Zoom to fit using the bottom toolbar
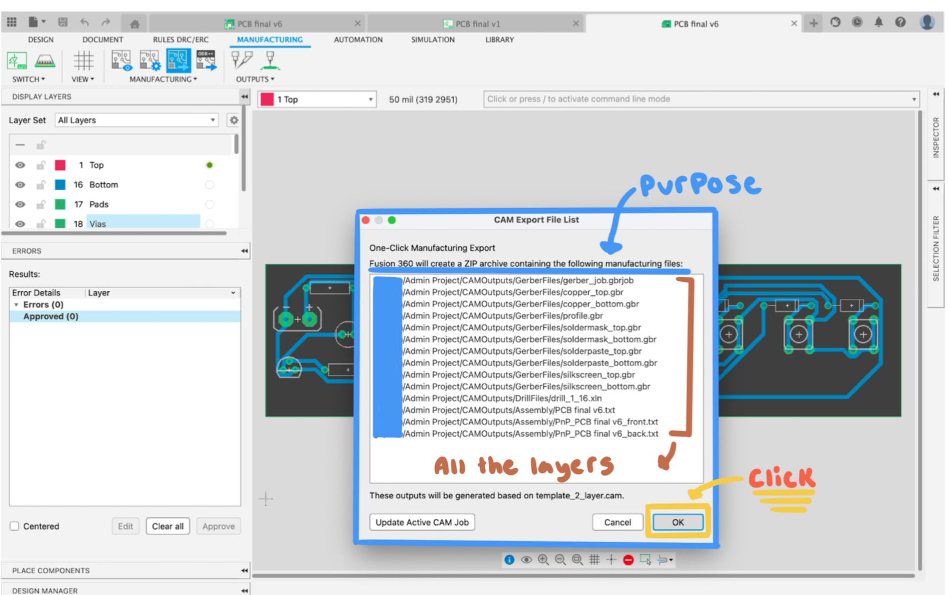The width and height of the screenshot is (948, 595). [577, 560]
